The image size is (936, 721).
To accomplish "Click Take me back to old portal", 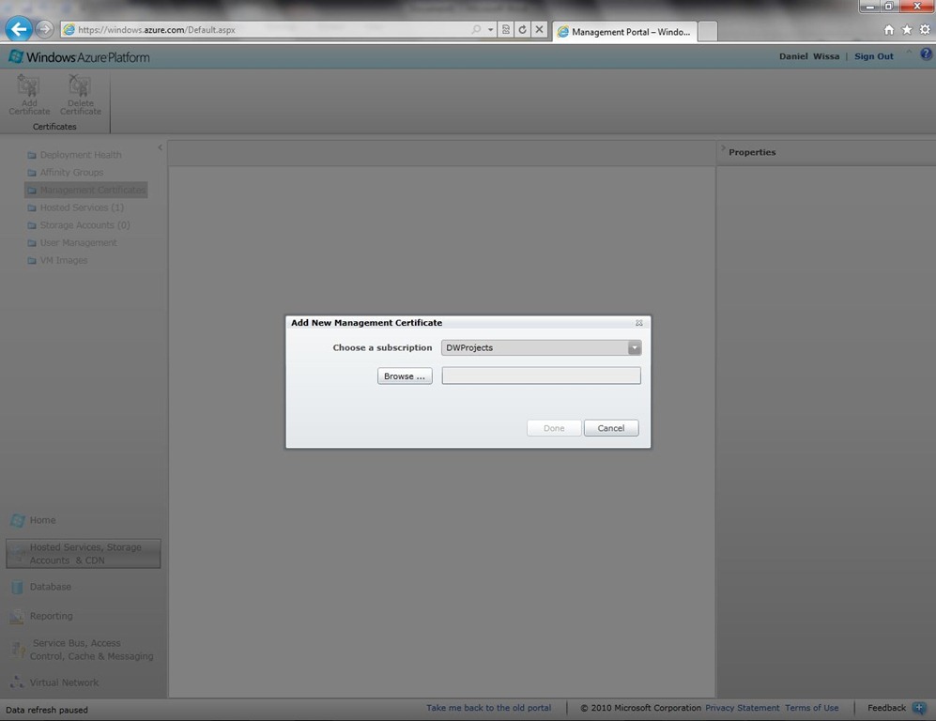I will 488,708.
